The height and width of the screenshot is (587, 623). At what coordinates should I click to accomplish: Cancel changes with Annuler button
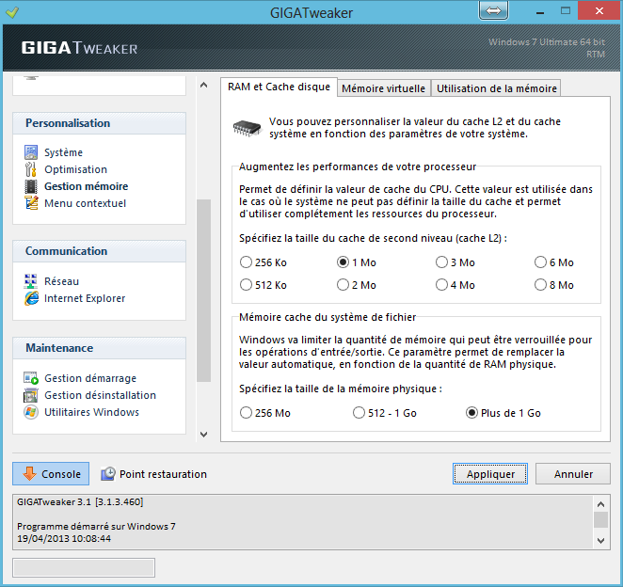click(x=573, y=474)
